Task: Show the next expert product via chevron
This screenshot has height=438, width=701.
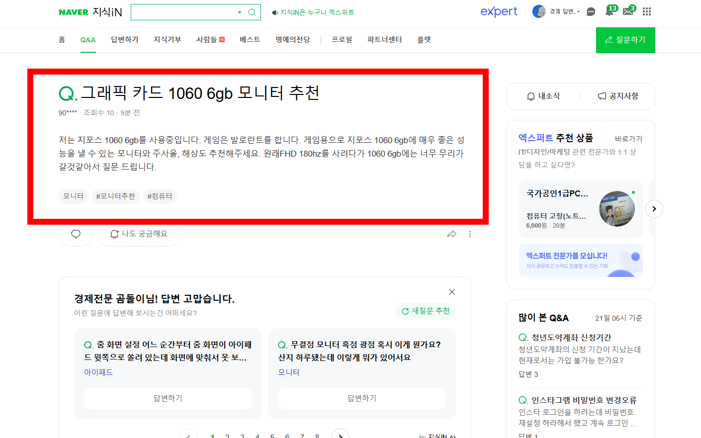Action: coord(654,209)
